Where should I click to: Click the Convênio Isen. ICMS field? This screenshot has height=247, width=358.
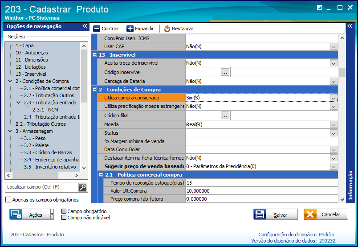tap(262, 38)
